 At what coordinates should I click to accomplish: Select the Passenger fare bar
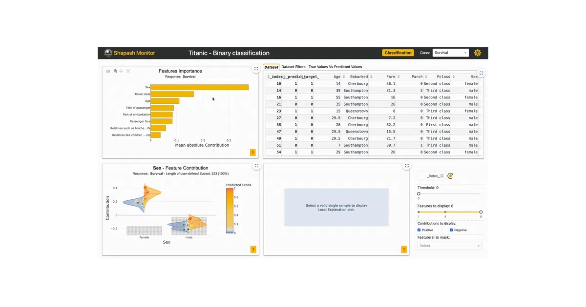click(162, 121)
